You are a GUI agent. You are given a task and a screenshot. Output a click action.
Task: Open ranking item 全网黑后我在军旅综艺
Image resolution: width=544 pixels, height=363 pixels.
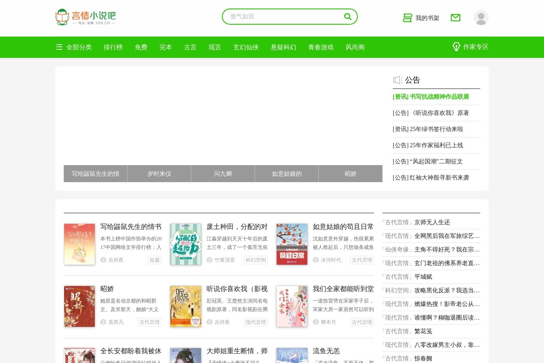447,236
